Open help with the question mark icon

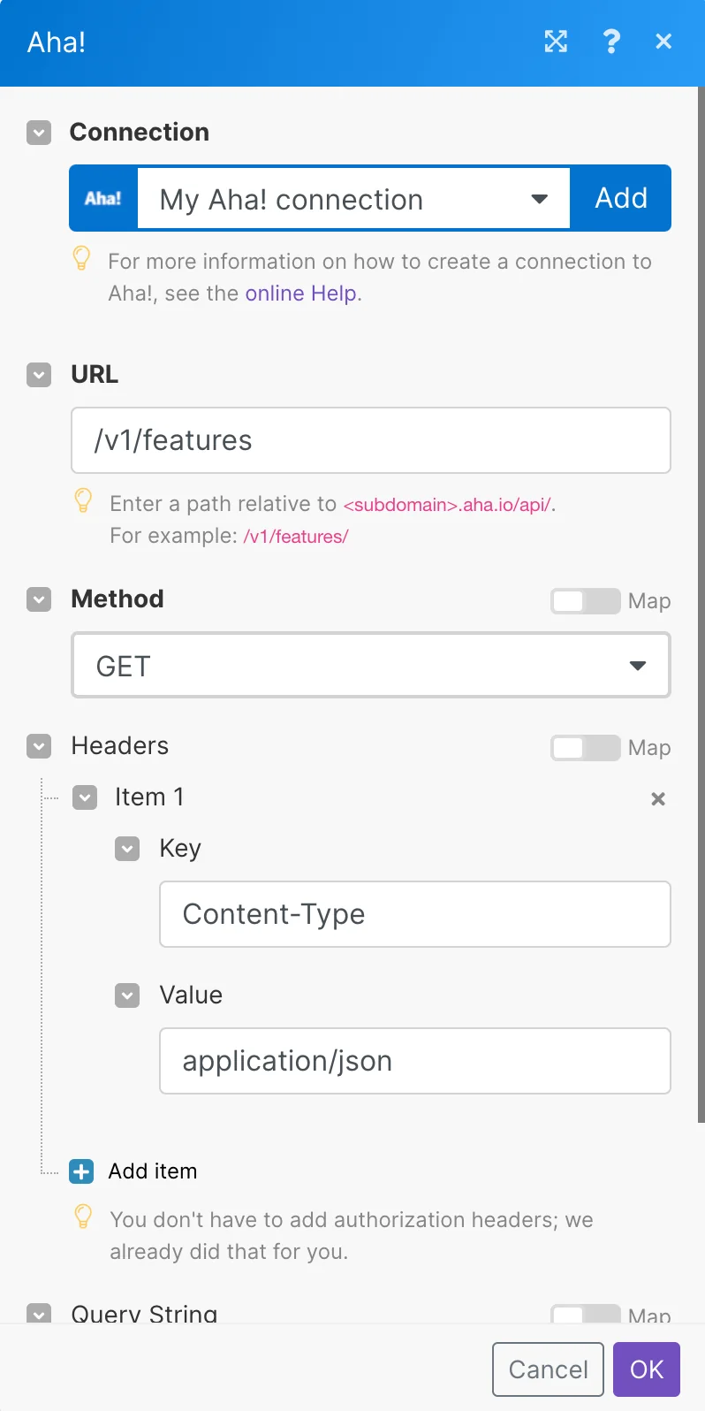611,42
